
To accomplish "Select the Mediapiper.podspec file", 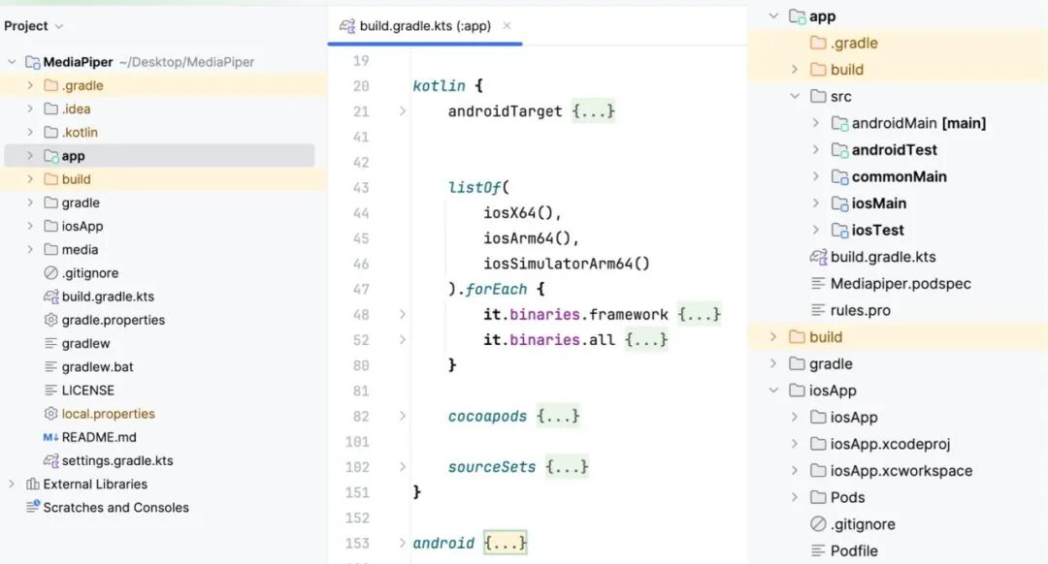I will 901,284.
